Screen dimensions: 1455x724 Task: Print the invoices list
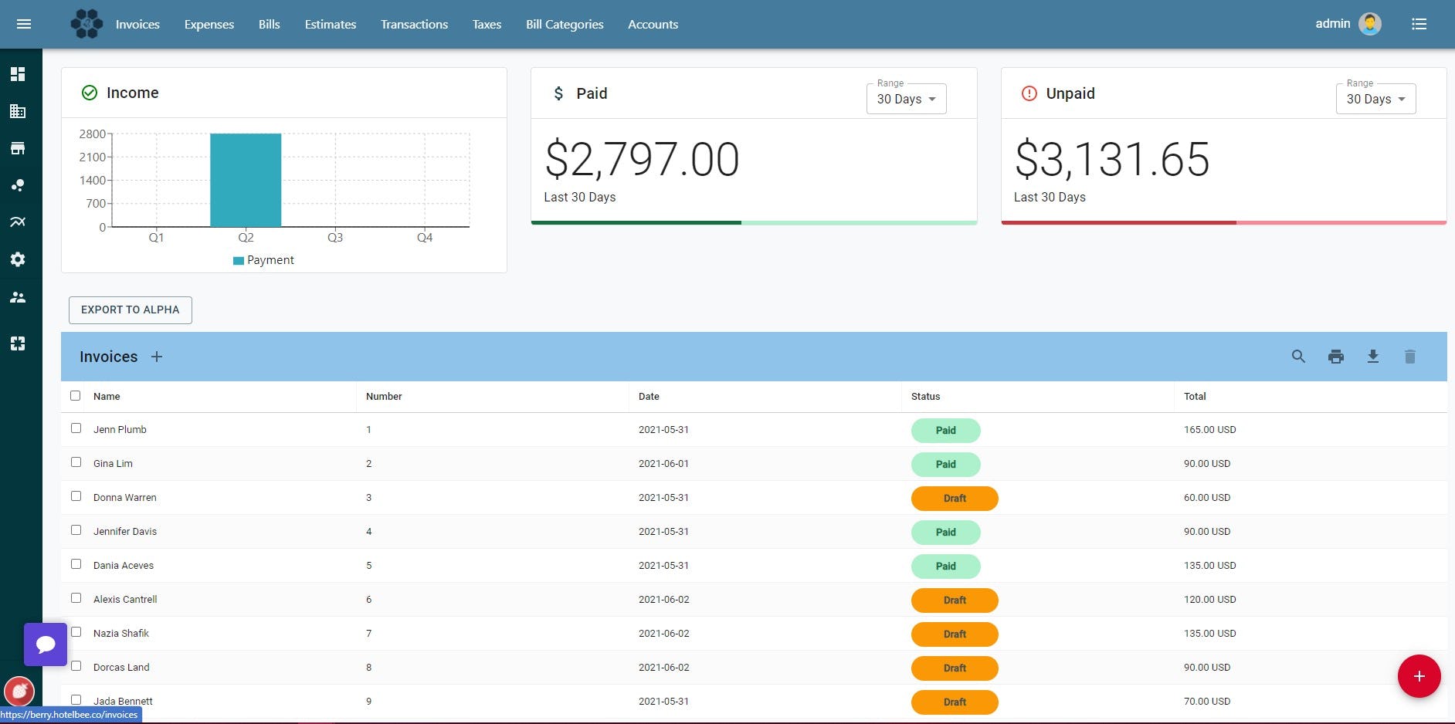[x=1335, y=357]
